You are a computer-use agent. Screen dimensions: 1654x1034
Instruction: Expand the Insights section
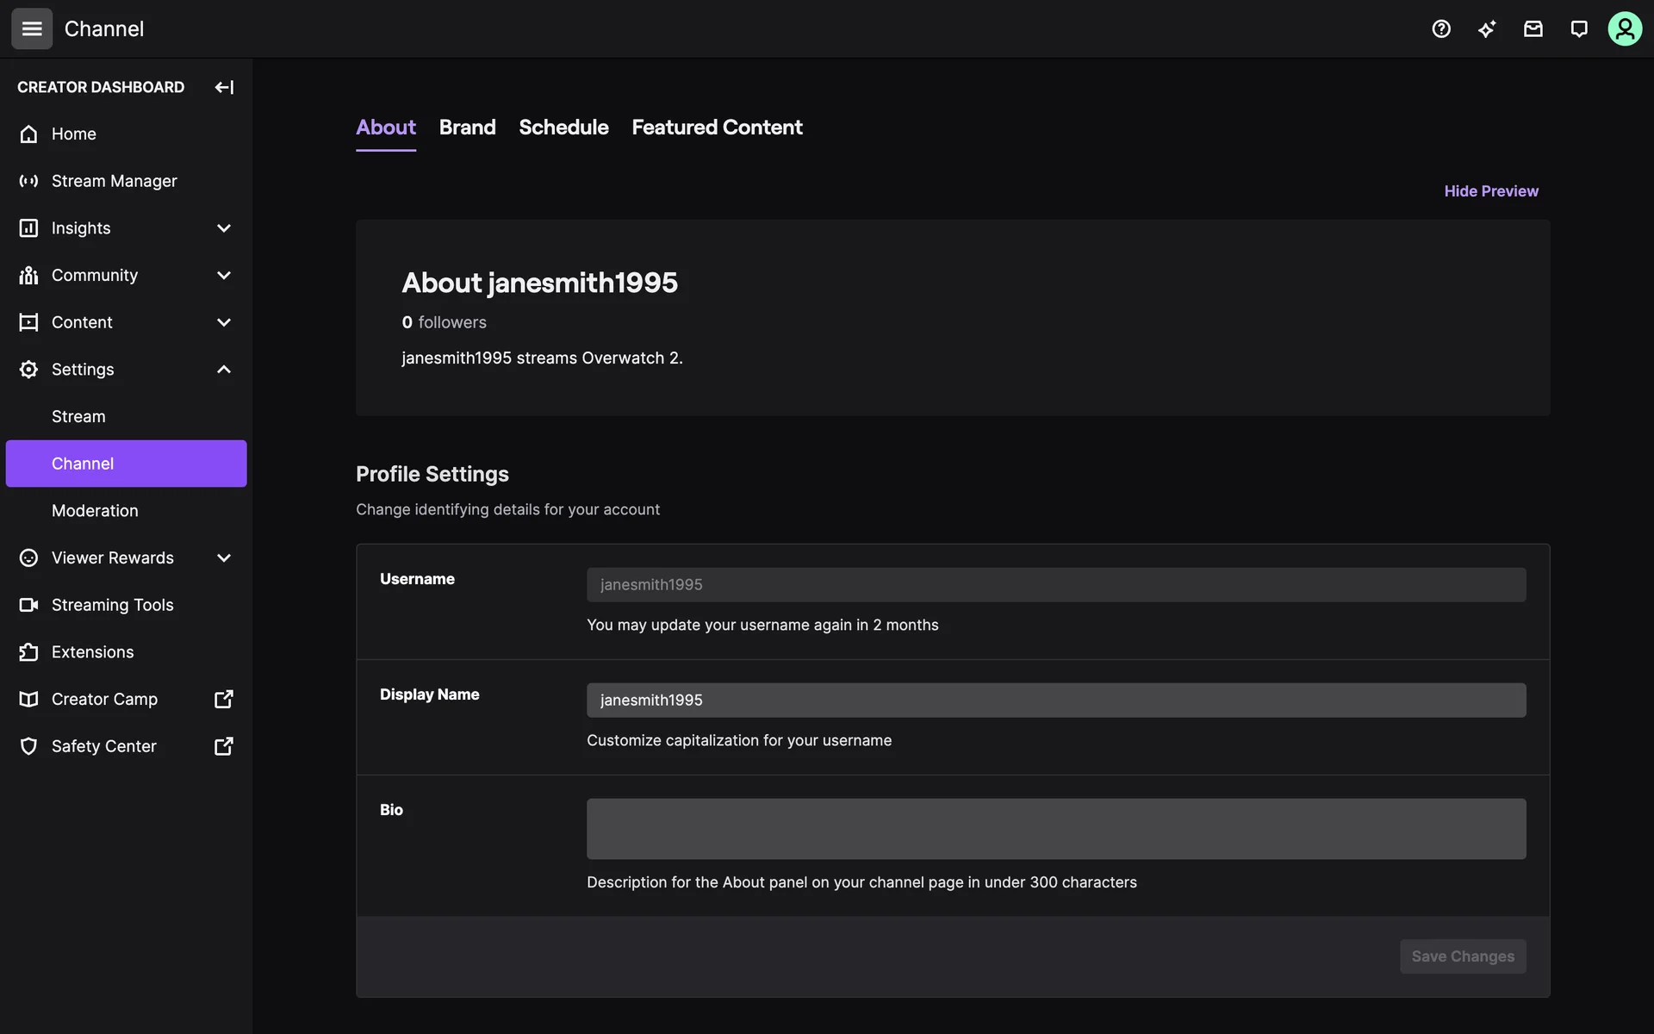coord(223,228)
